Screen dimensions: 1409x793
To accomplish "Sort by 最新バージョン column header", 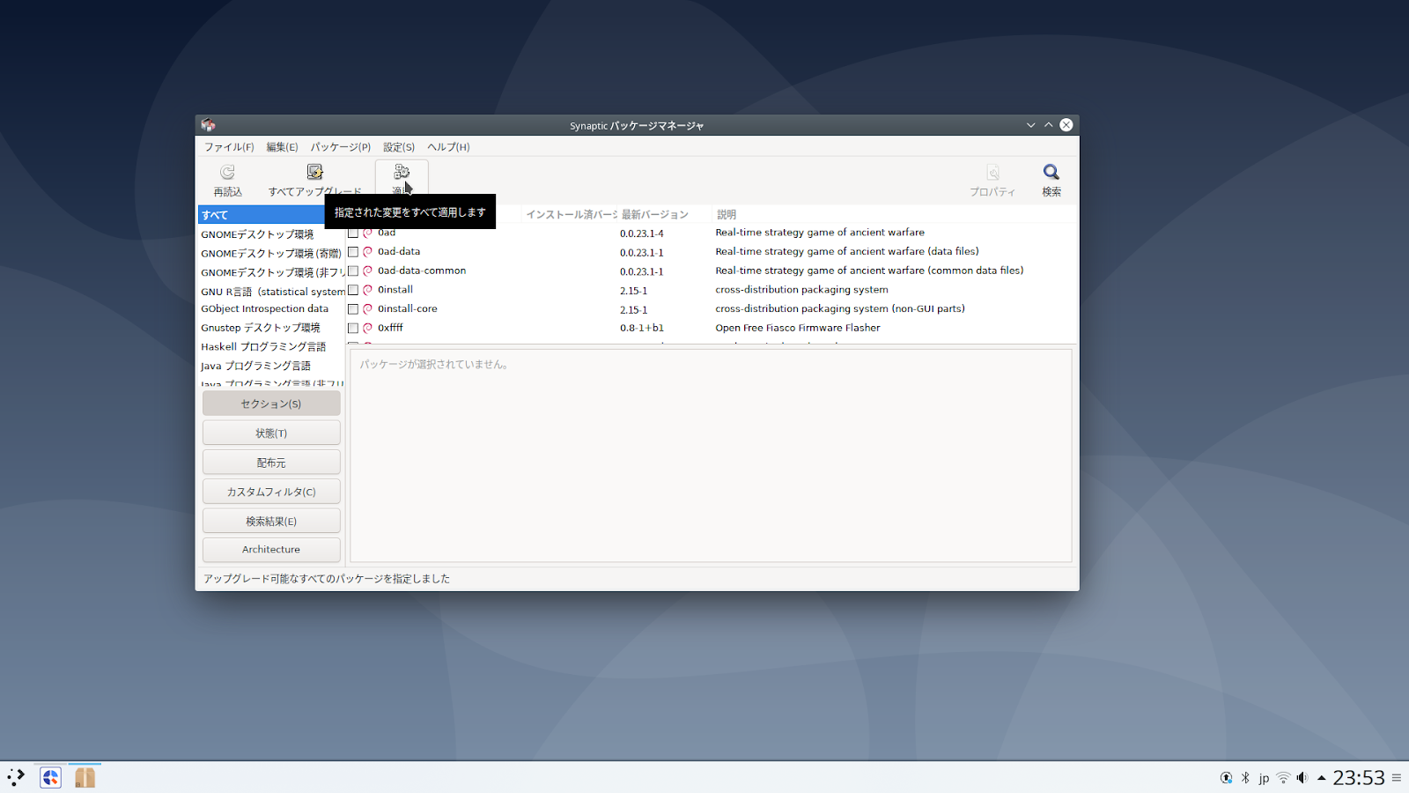I will click(665, 214).
